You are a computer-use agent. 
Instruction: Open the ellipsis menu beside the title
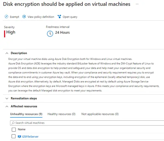coord(137,5)
